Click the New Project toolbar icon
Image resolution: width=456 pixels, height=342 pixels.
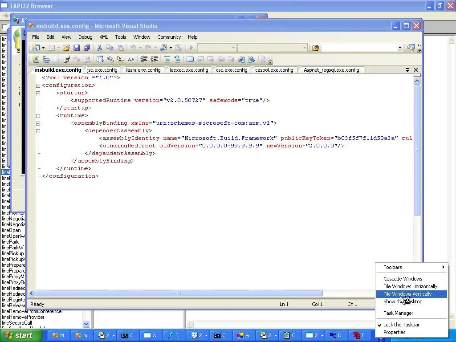click(x=36, y=48)
